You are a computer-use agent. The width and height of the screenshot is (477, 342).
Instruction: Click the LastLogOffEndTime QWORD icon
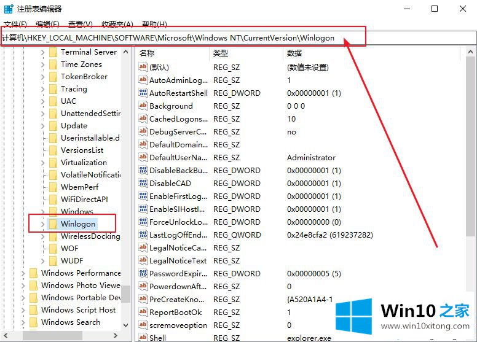(143, 235)
